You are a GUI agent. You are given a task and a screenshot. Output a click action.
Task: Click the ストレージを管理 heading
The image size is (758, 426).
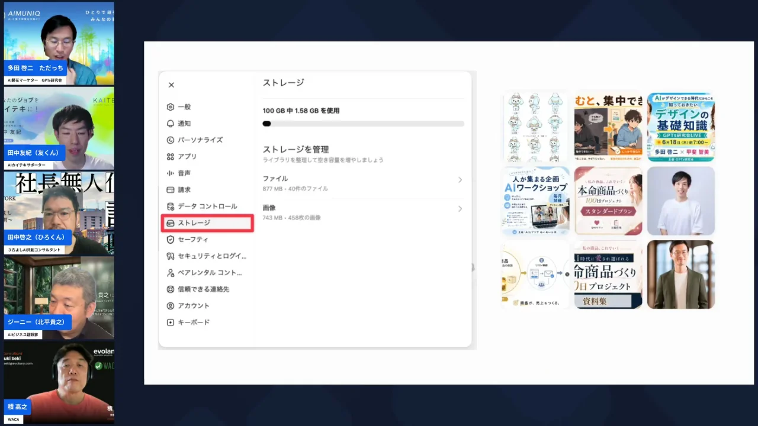[296, 149]
